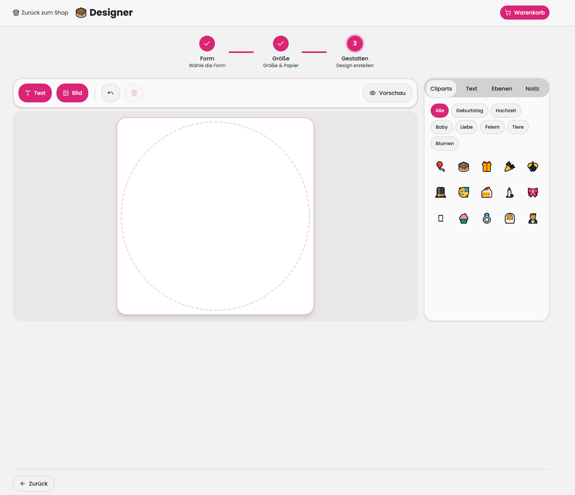The image size is (575, 495).
Task: Open the Warenkorb shopping cart
Action: pos(524,12)
